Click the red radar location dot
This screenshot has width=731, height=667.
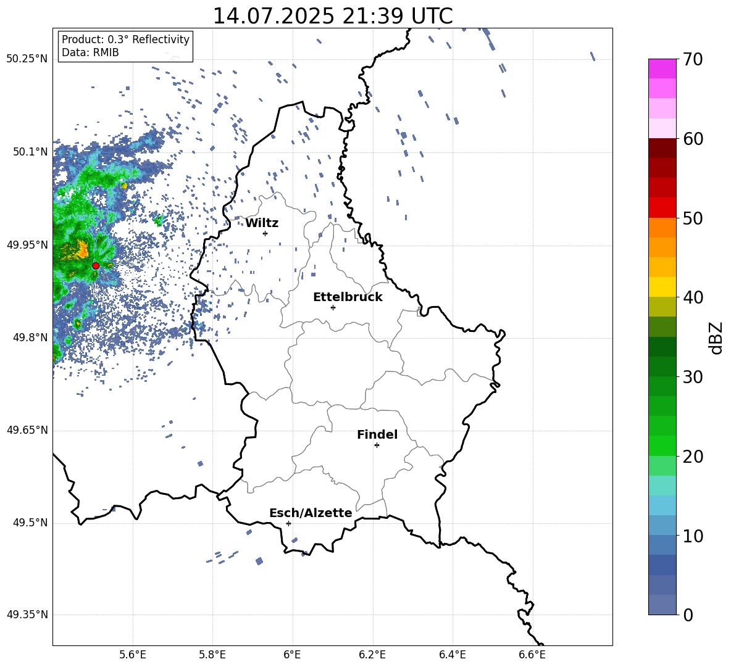tap(96, 265)
